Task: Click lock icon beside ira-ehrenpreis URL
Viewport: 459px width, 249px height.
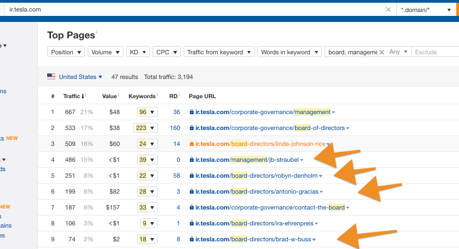Action: pos(191,223)
